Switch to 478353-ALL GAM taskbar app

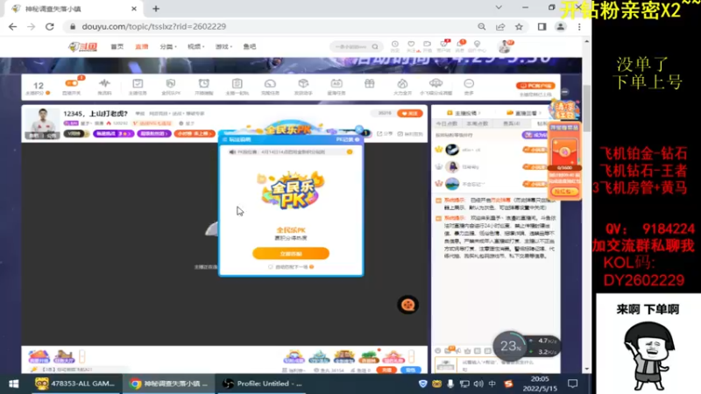pos(75,383)
